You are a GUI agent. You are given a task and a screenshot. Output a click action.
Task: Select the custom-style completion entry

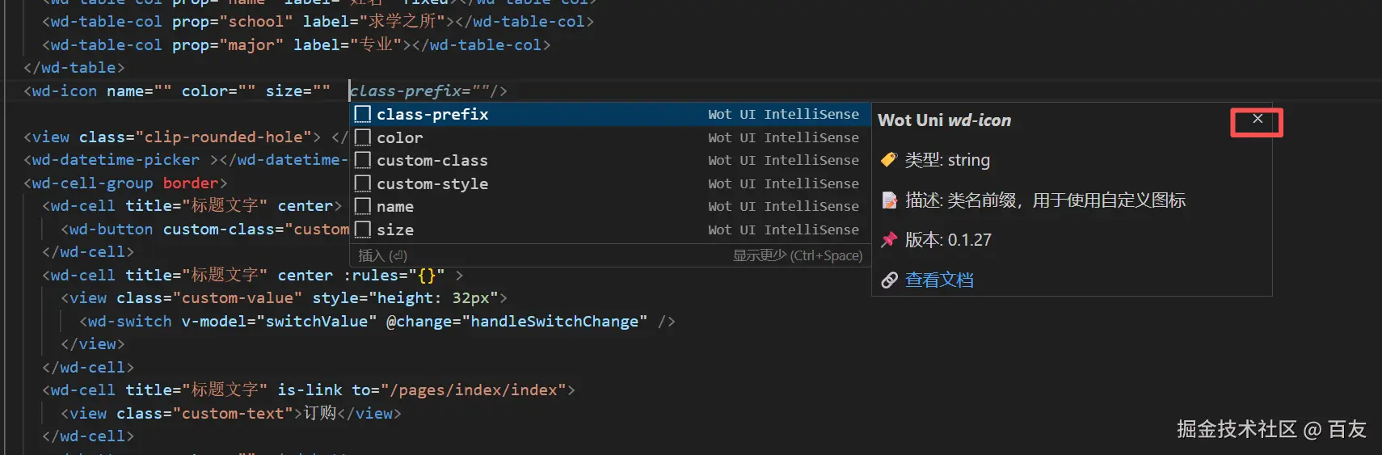coord(432,183)
